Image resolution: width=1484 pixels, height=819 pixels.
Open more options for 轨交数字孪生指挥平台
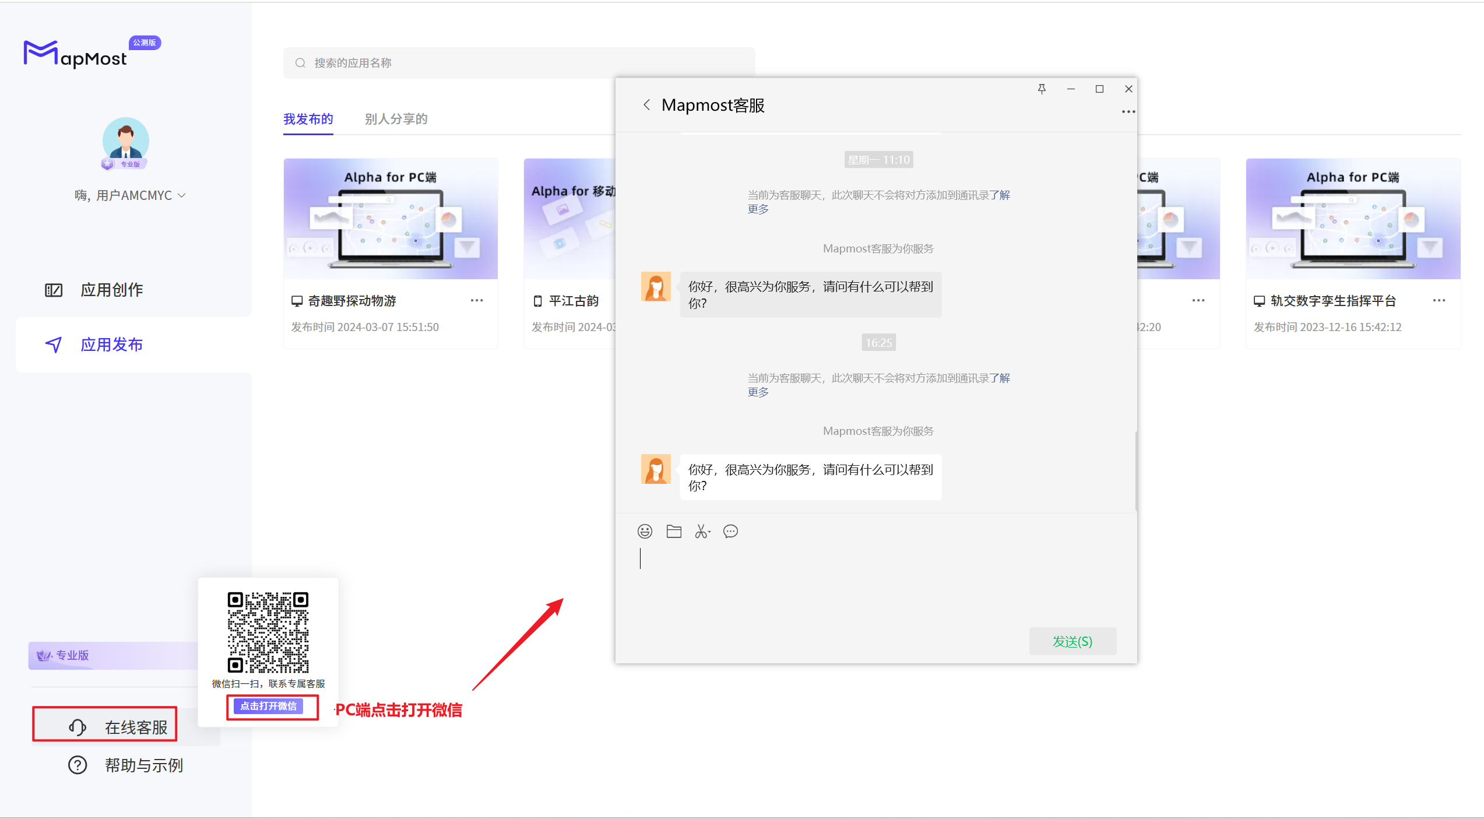coord(1439,300)
